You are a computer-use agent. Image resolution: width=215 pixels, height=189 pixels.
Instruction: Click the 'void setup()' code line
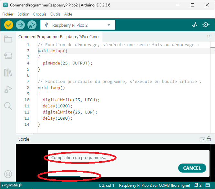tap(53, 51)
